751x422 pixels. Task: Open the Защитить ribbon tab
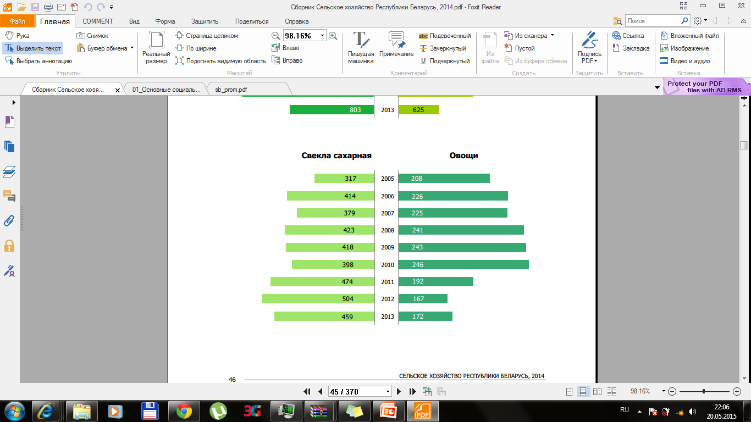[205, 21]
